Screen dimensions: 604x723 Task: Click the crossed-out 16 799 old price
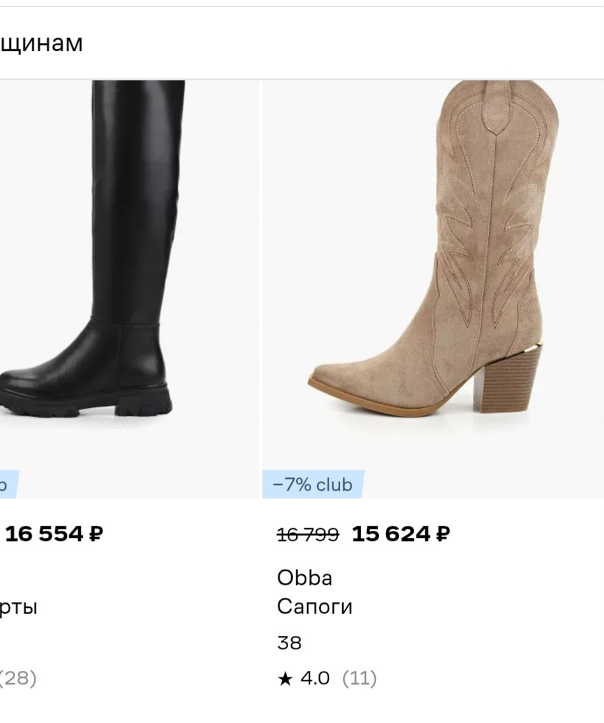click(x=308, y=535)
